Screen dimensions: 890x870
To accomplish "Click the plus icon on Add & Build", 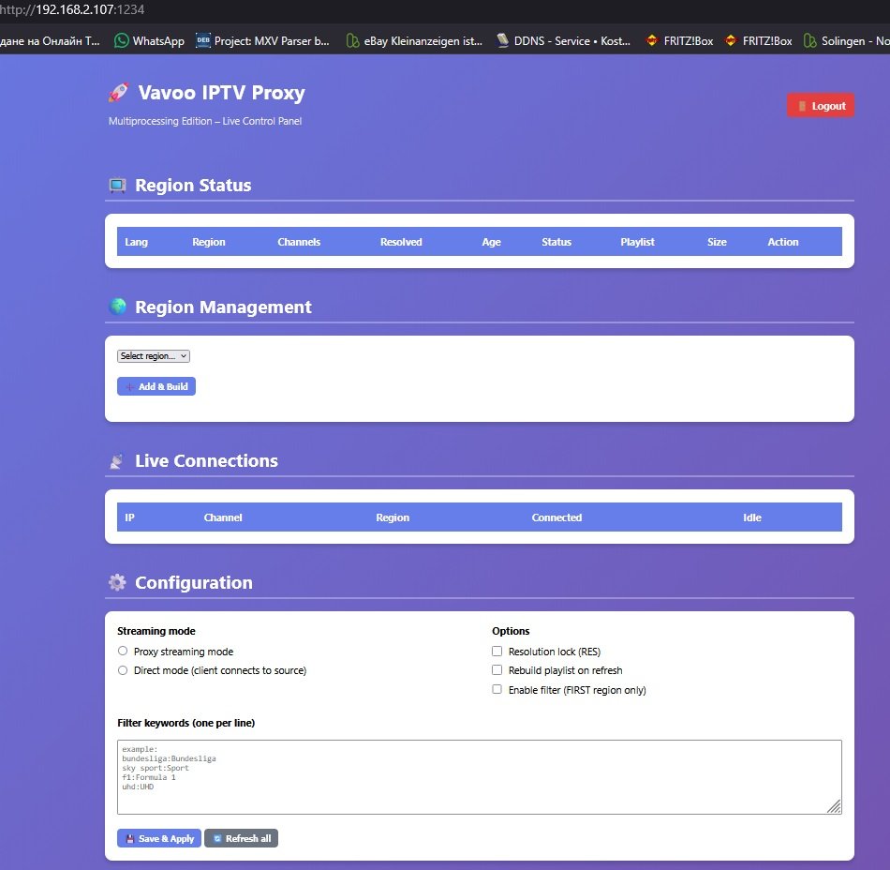I will point(130,387).
